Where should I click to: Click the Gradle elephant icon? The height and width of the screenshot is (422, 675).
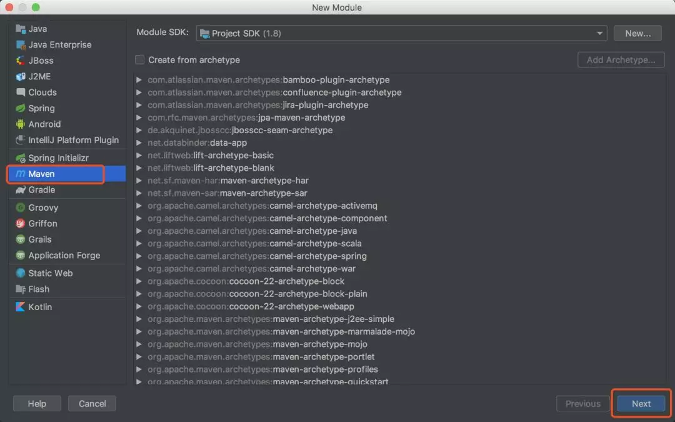(x=21, y=190)
